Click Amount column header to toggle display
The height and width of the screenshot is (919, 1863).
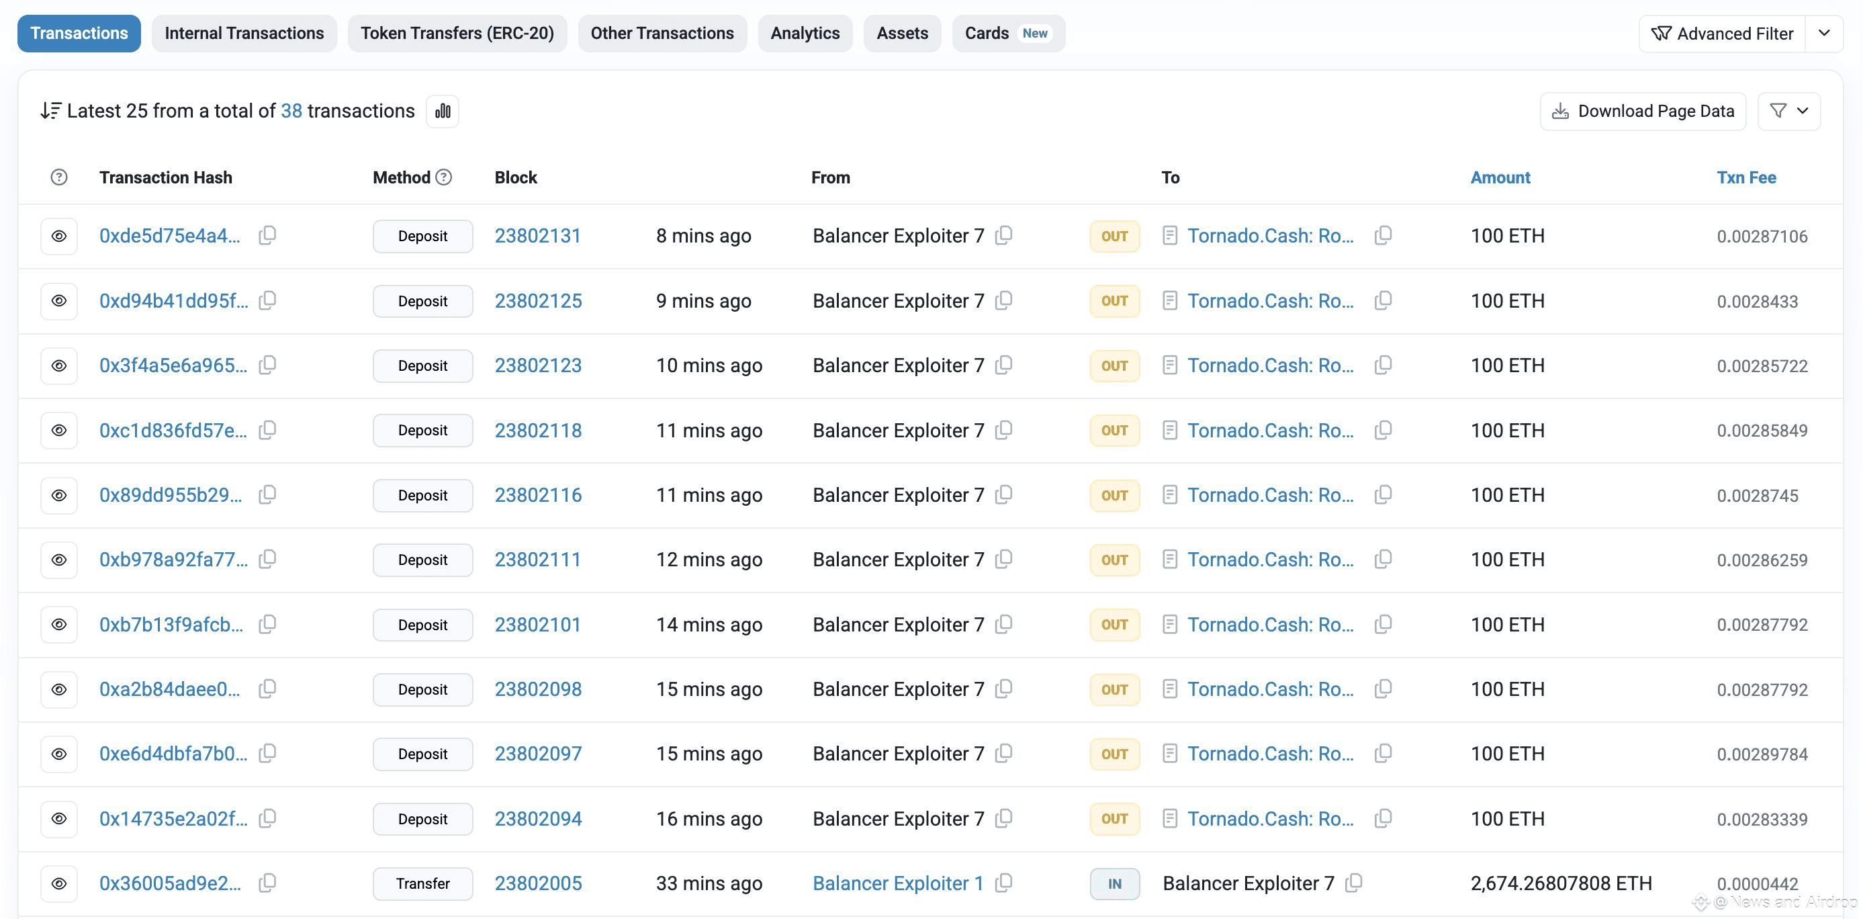point(1500,177)
